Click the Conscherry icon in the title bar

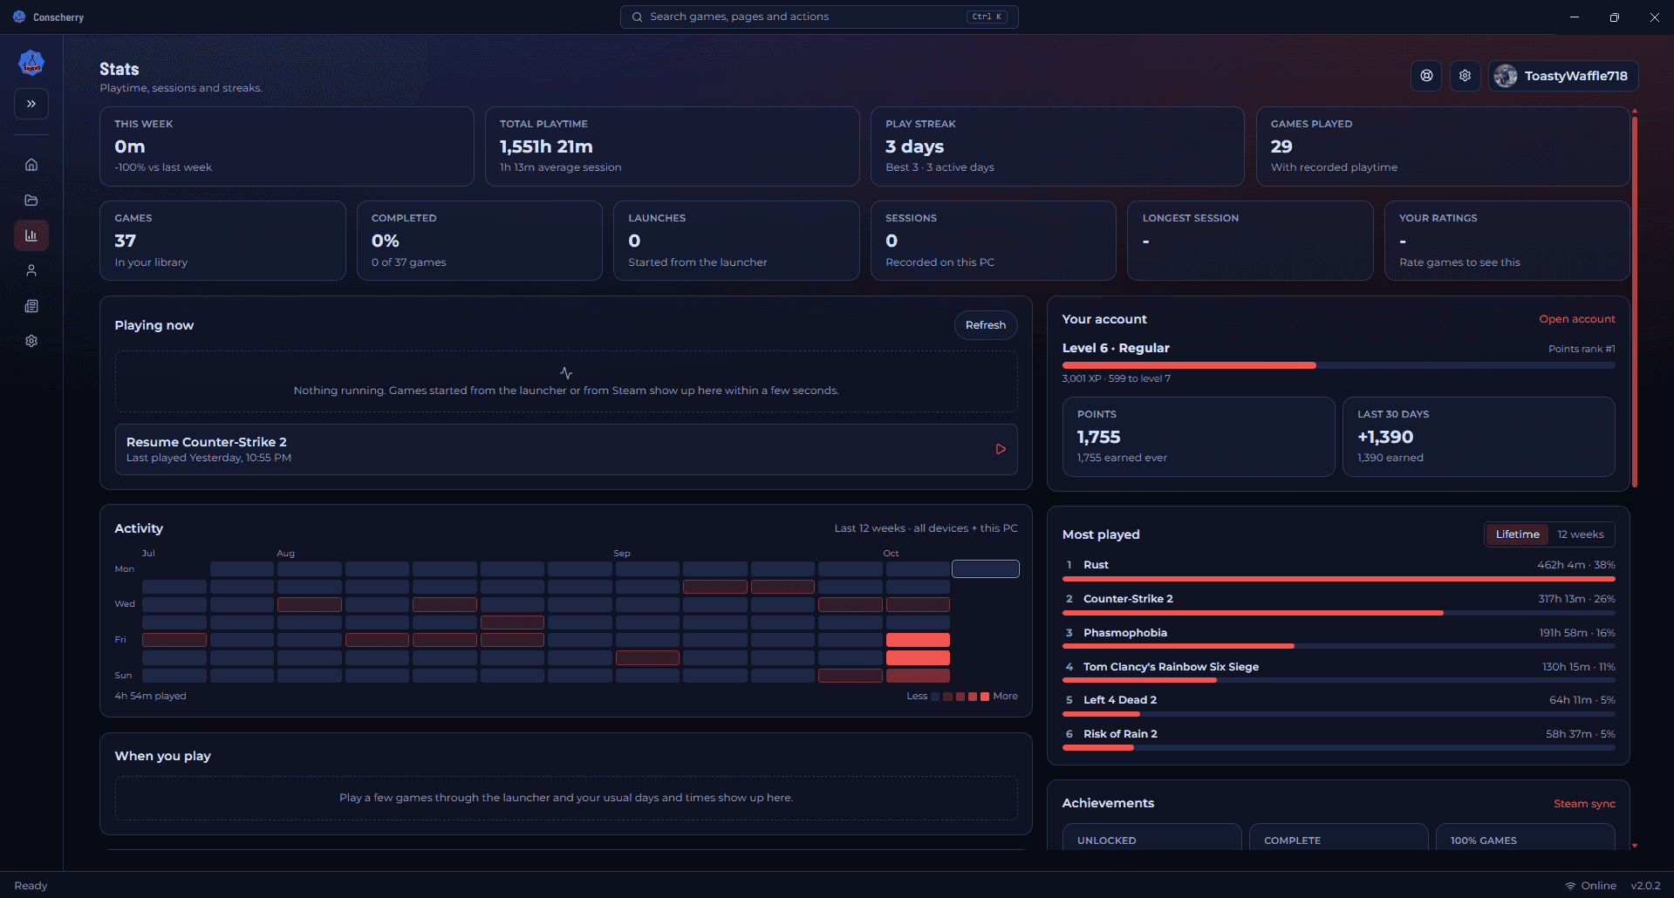19,17
